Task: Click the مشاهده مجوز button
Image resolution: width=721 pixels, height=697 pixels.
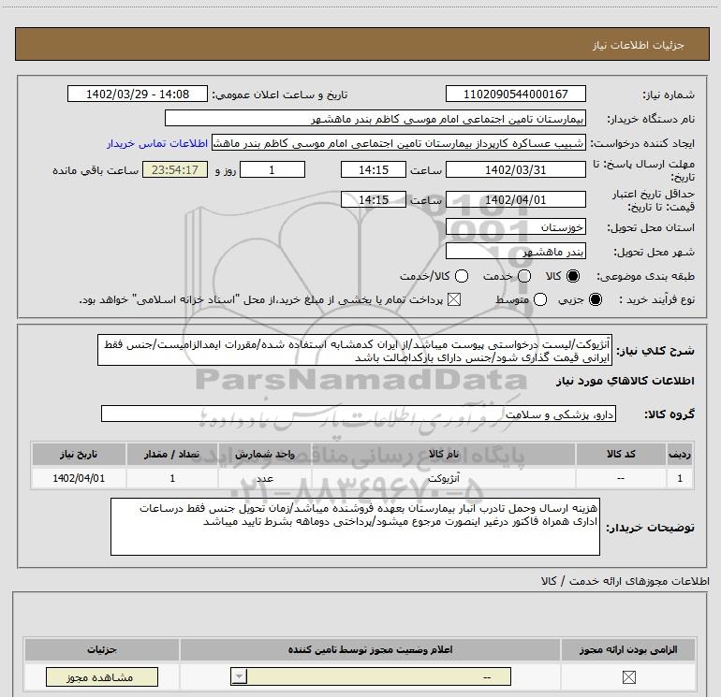Action: point(102,676)
